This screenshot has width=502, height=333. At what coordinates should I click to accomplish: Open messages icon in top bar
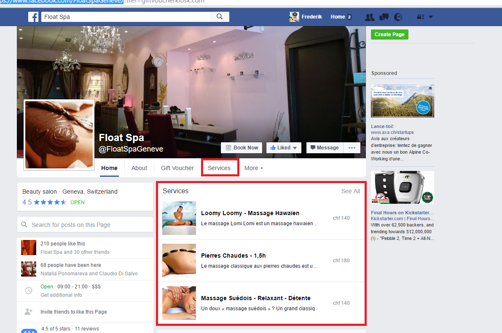[384, 17]
